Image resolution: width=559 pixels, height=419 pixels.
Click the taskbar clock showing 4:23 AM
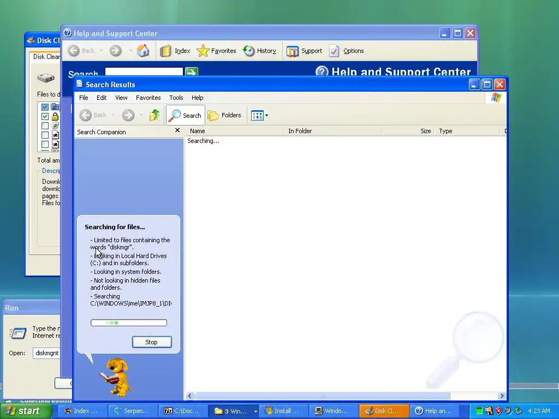click(539, 411)
